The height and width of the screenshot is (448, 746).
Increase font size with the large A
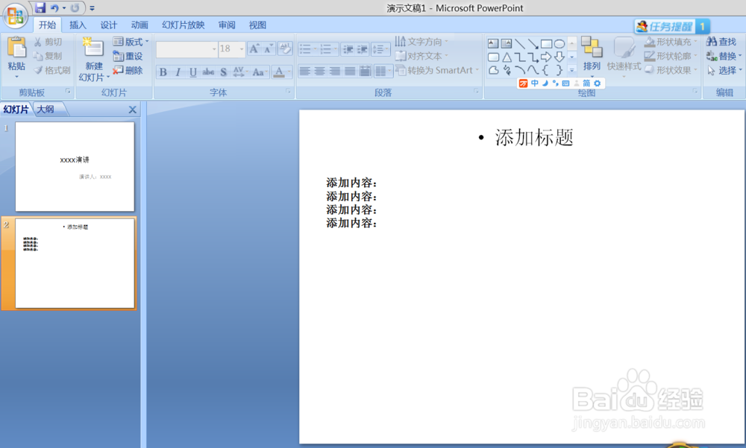(254, 48)
